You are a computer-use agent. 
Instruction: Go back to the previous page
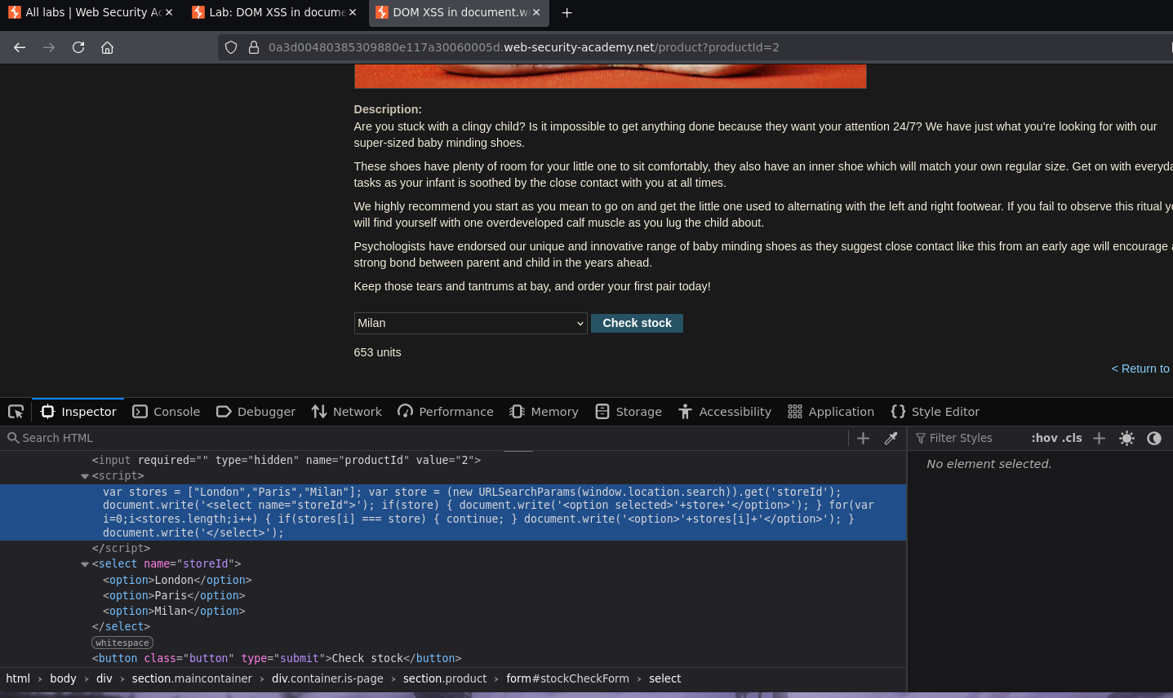(x=20, y=47)
